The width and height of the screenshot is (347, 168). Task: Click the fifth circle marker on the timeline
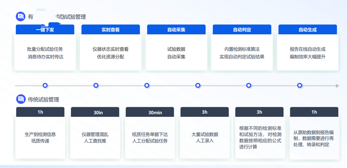[249, 85]
